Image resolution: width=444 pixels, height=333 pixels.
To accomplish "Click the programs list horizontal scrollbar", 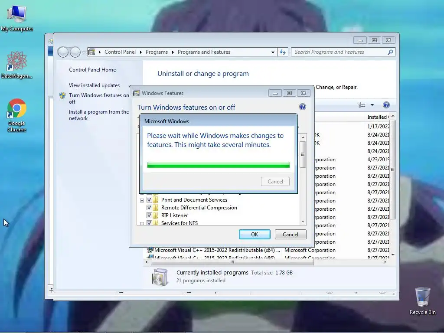I will (232, 262).
